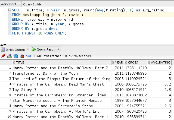This screenshot has width=174, height=120.
Task: Click avg rating cell 2.6
Action: 159,106
